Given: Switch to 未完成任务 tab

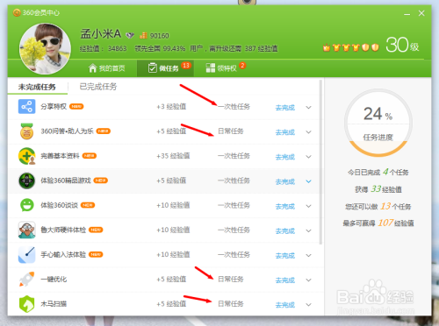Looking at the screenshot, I should [37, 87].
